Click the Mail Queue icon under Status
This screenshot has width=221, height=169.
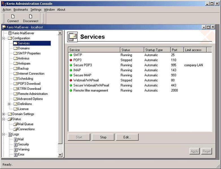[15, 124]
